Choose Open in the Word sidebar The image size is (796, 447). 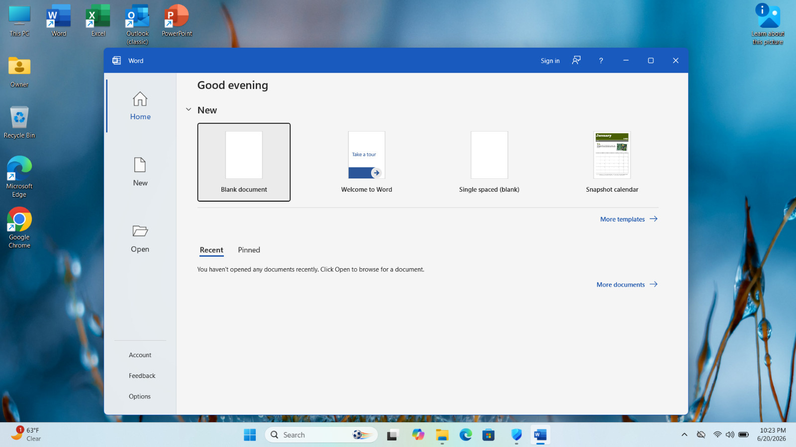click(140, 239)
